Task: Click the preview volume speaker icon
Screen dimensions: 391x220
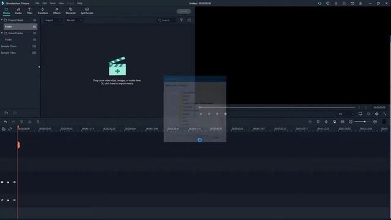Action: tap(376, 114)
